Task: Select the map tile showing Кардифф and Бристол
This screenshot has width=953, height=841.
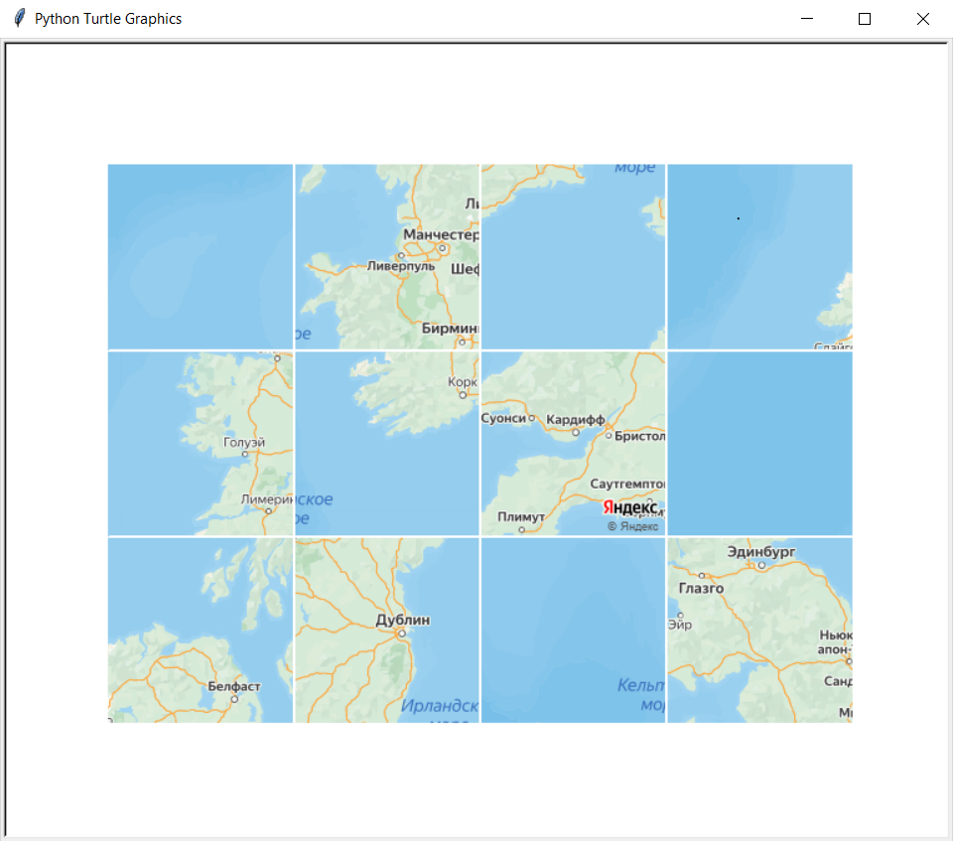Action: [x=573, y=443]
